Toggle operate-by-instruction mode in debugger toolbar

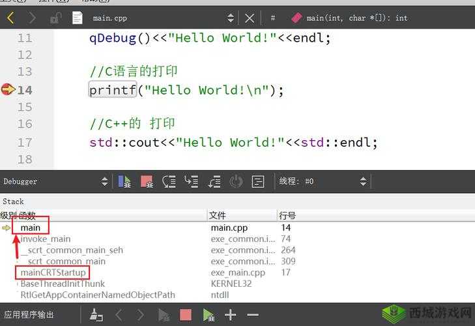(x=258, y=181)
